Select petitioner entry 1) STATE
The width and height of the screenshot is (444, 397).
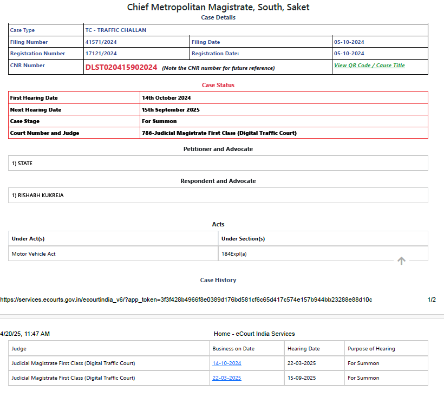click(x=22, y=164)
